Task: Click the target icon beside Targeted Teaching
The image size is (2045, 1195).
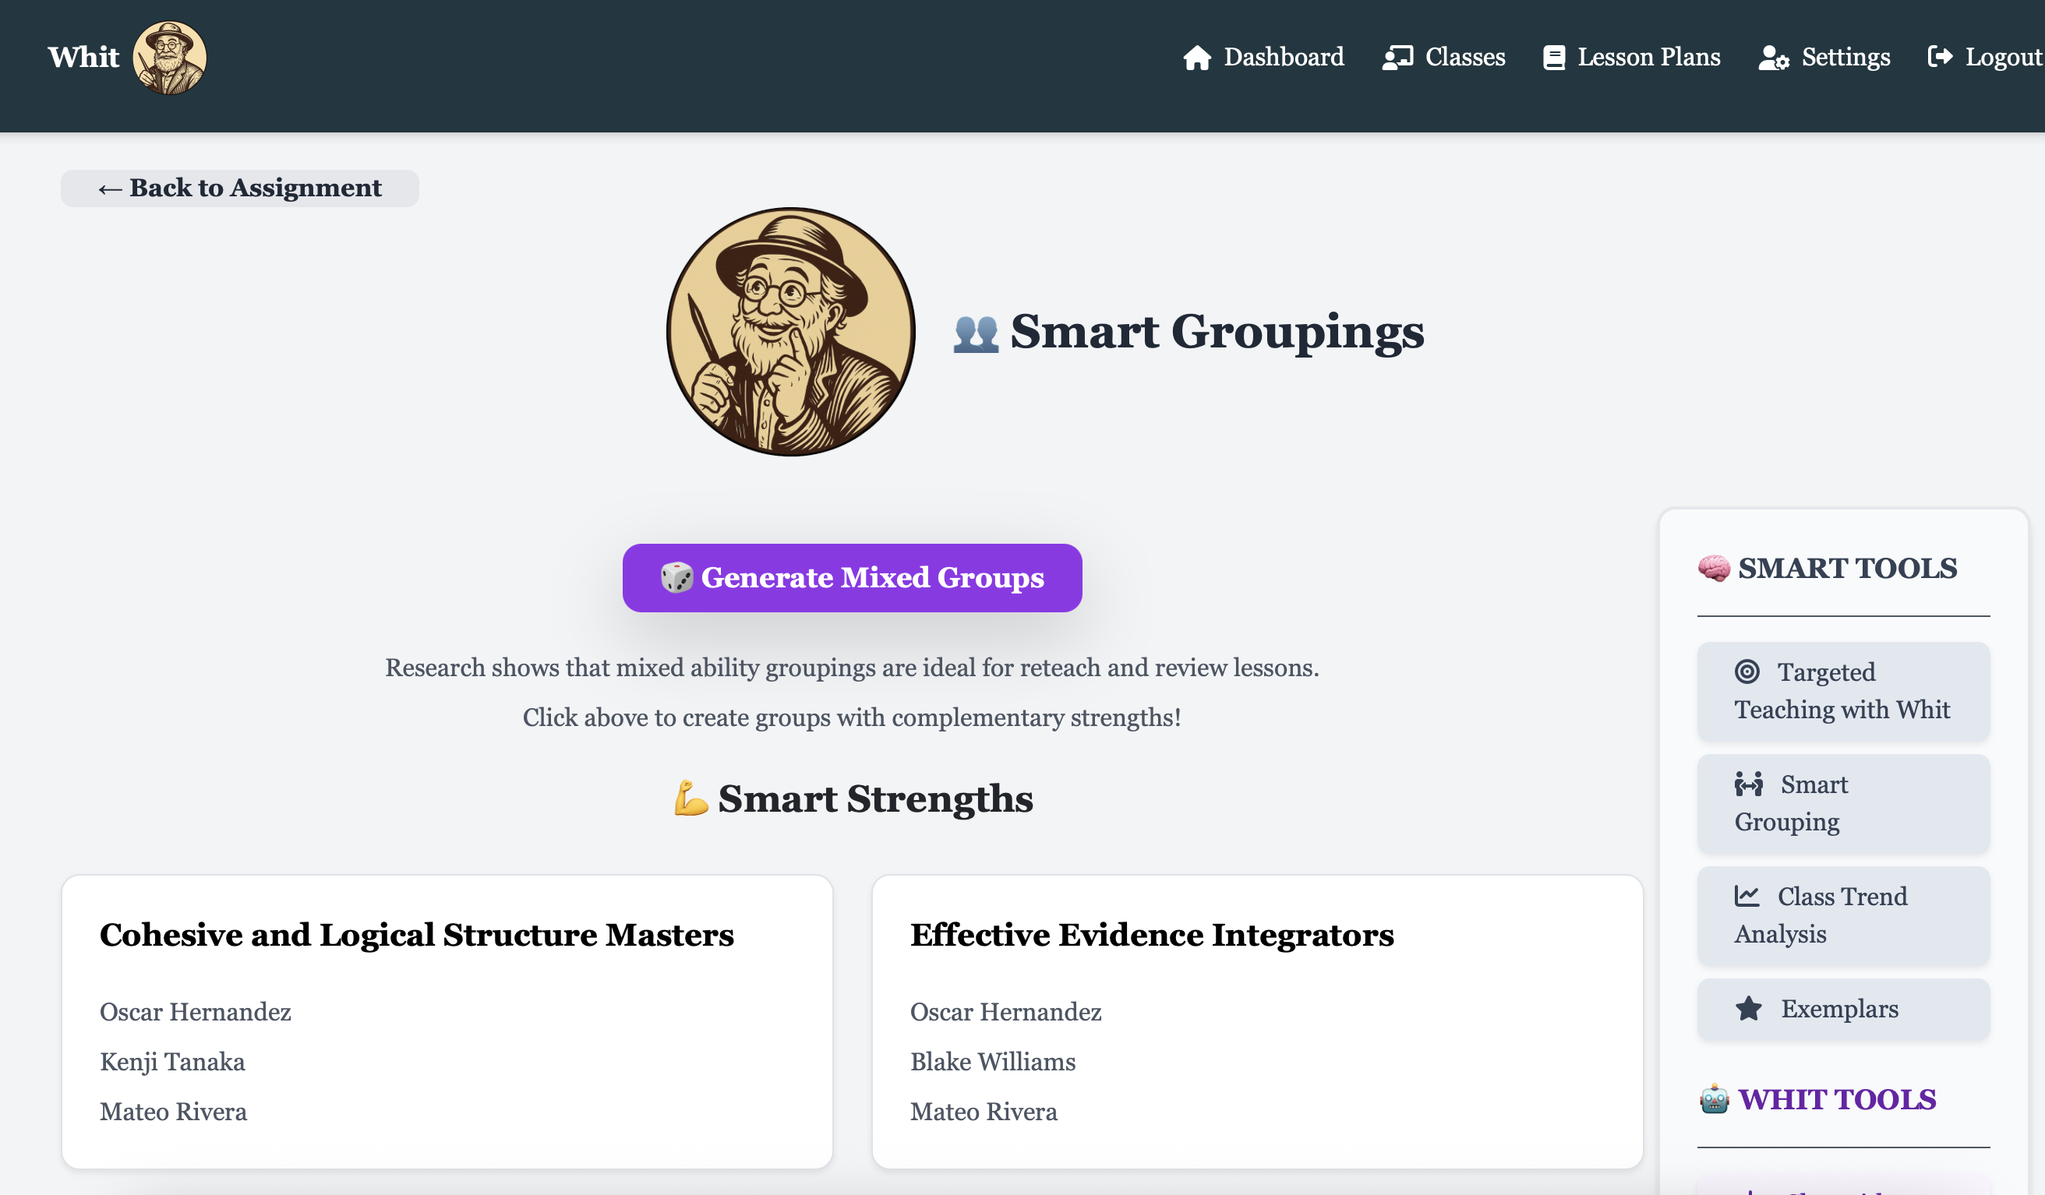Action: 1747,672
